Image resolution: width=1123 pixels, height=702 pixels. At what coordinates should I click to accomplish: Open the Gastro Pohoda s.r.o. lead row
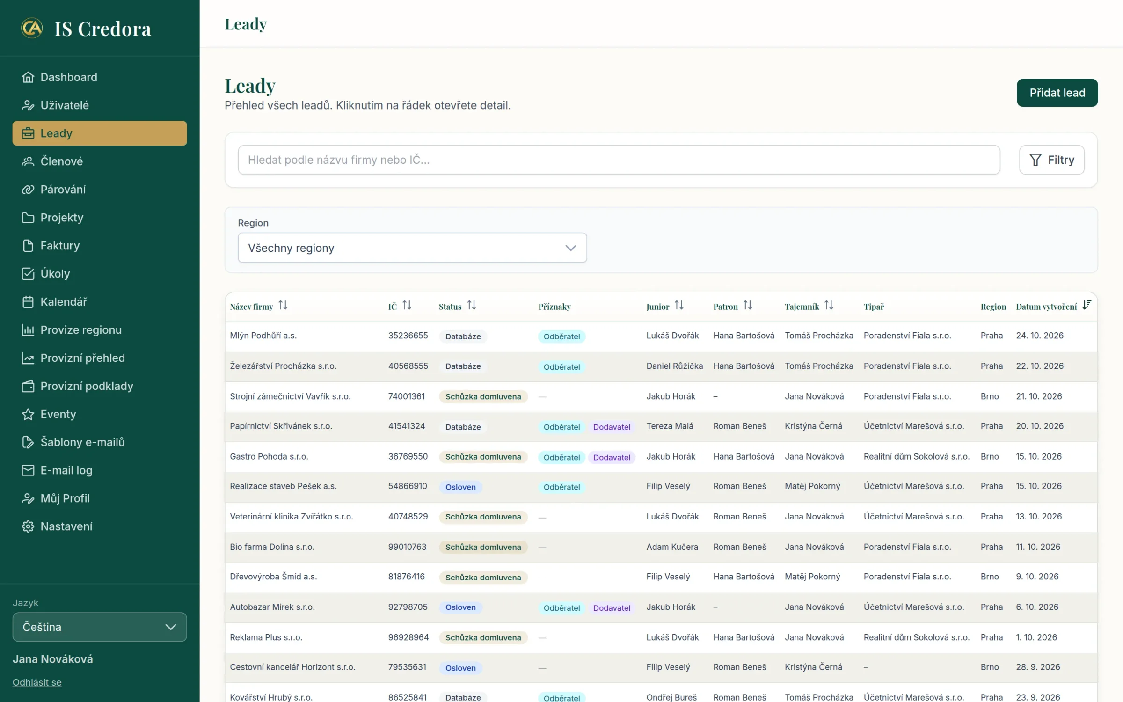pos(661,457)
